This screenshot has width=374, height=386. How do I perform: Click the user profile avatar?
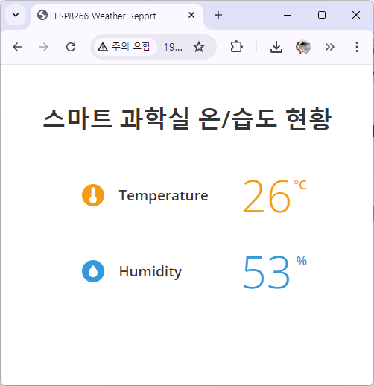[x=303, y=47]
